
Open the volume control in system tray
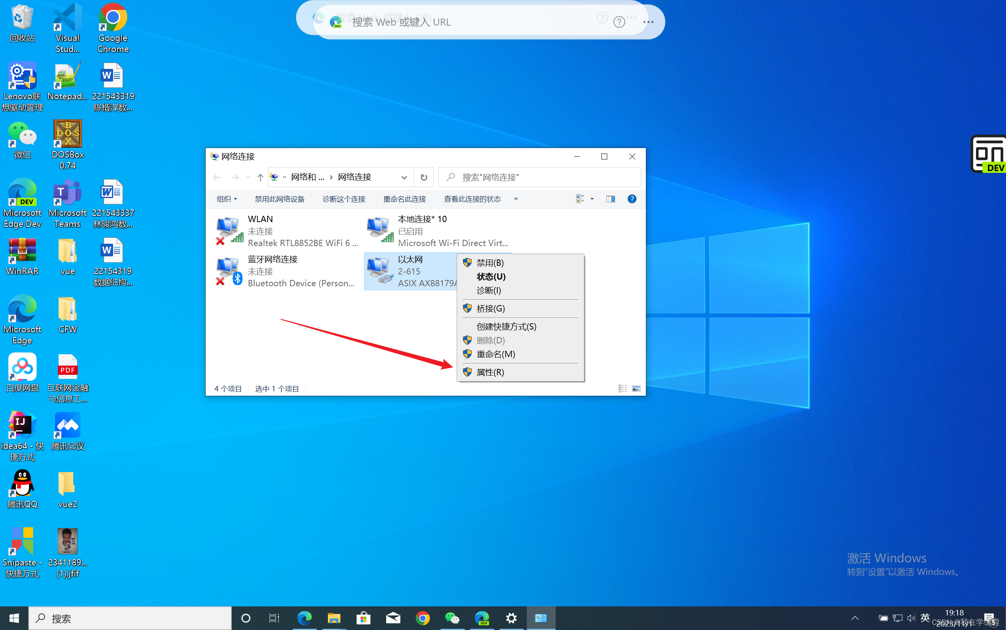point(911,618)
